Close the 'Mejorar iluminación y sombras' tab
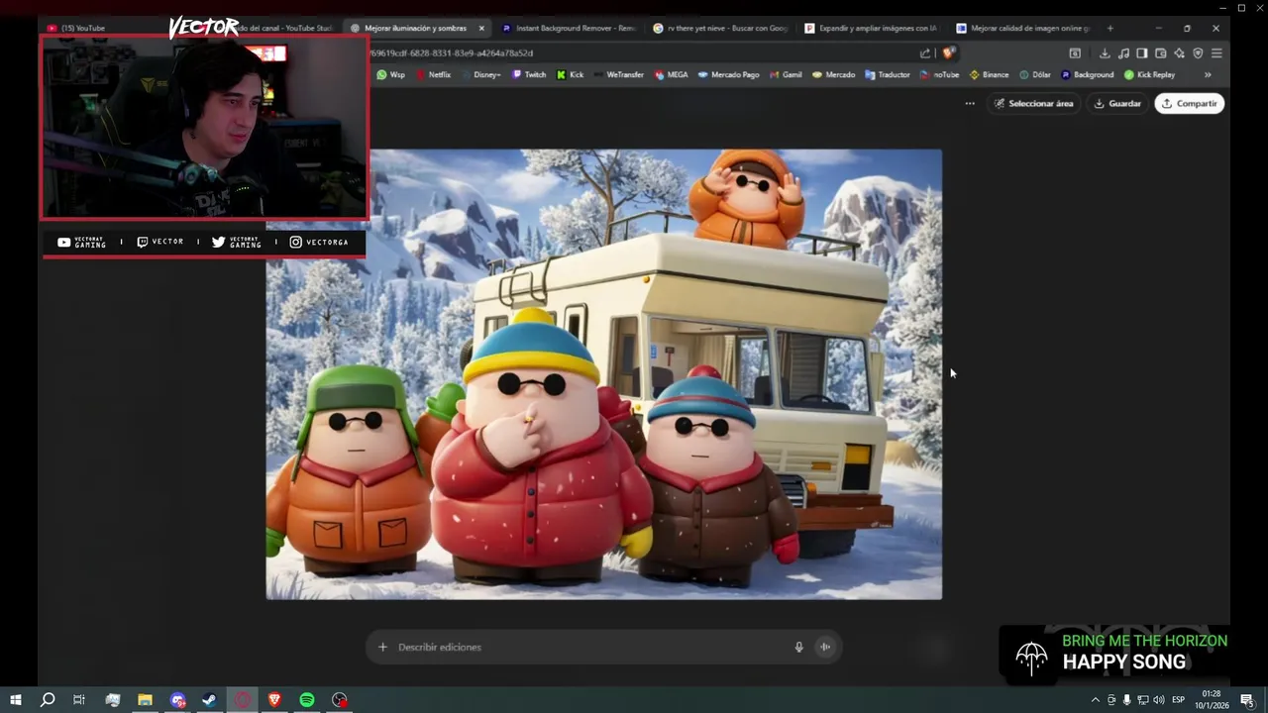 tap(481, 28)
